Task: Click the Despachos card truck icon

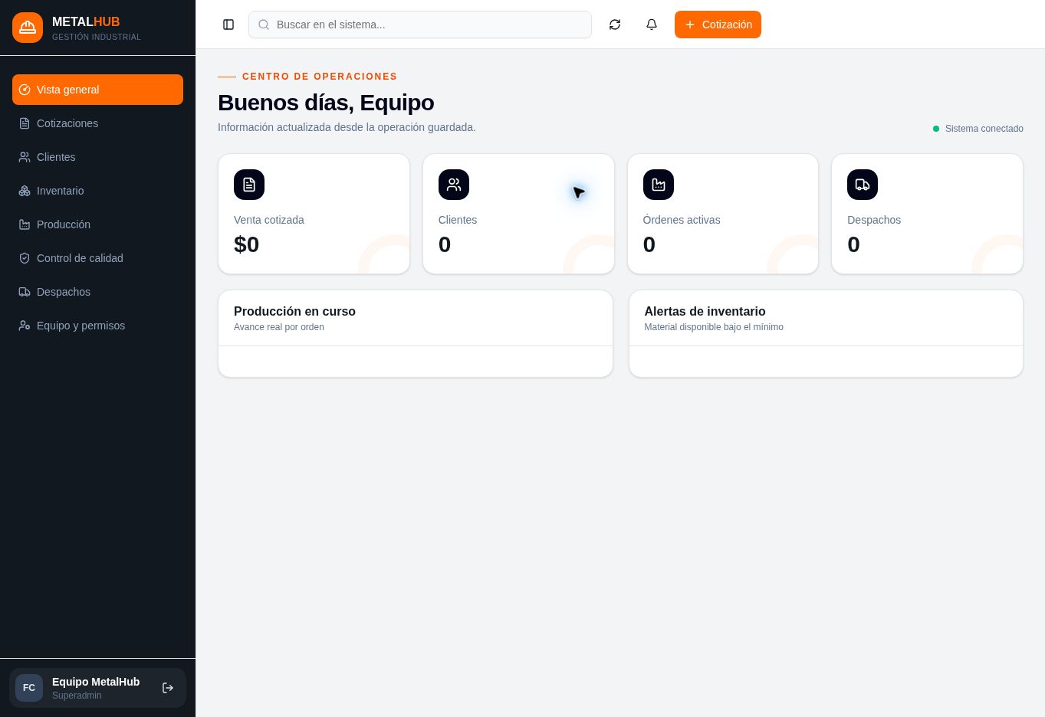Action: (x=863, y=185)
